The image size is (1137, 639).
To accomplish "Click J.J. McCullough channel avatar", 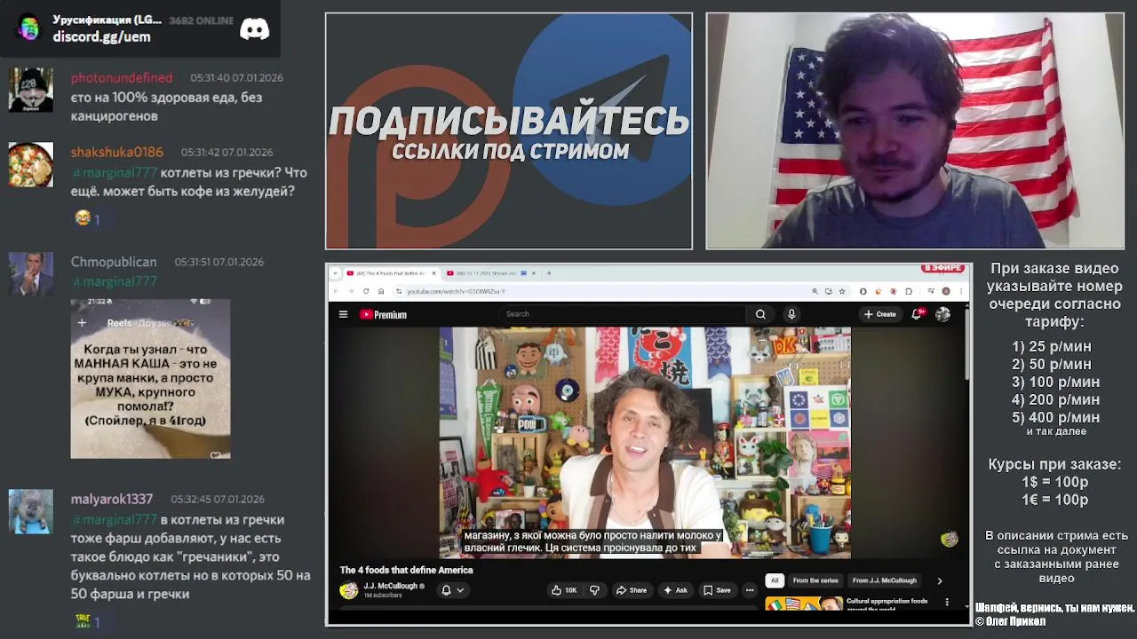I will click(349, 590).
